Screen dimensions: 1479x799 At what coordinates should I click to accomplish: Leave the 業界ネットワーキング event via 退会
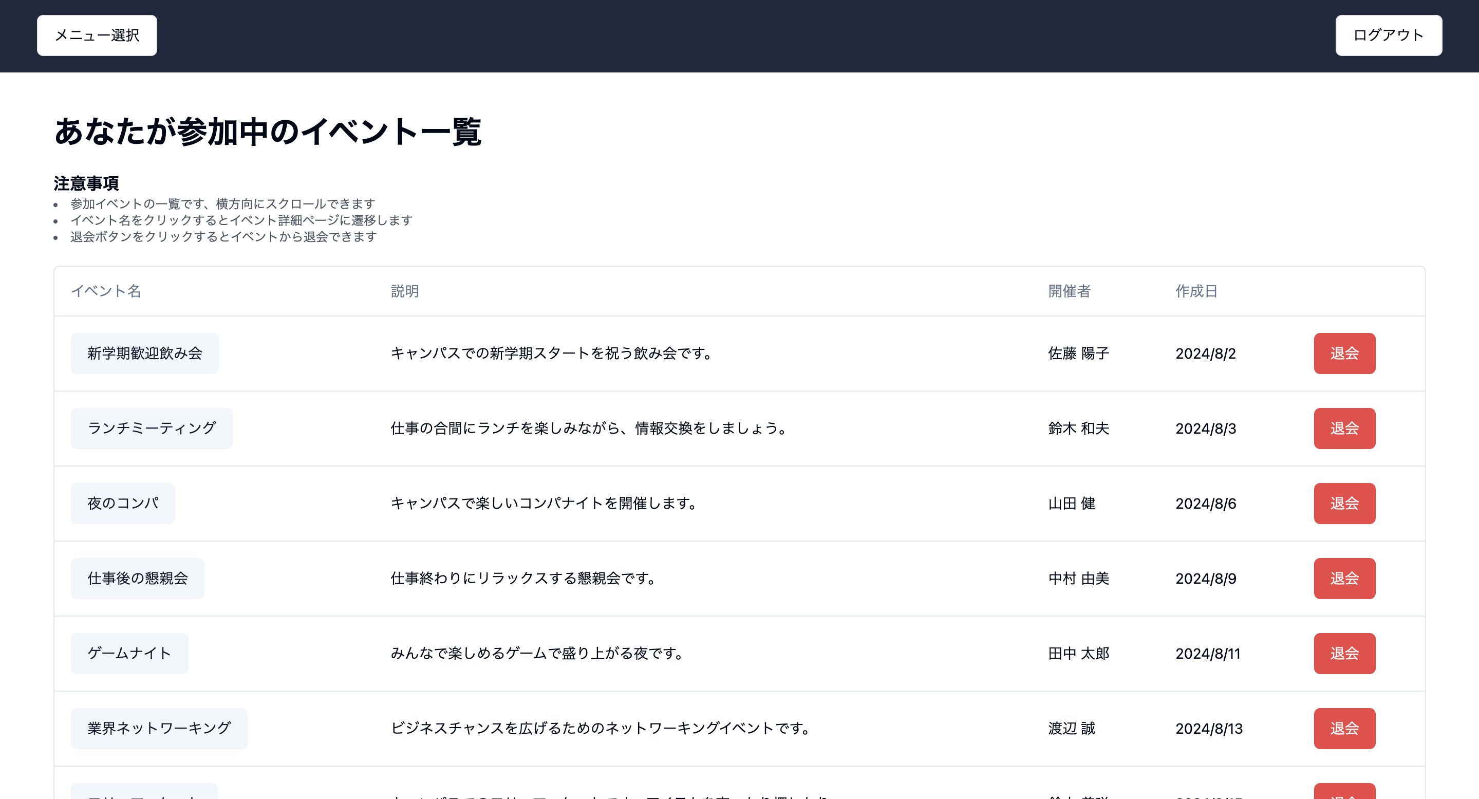pos(1344,728)
